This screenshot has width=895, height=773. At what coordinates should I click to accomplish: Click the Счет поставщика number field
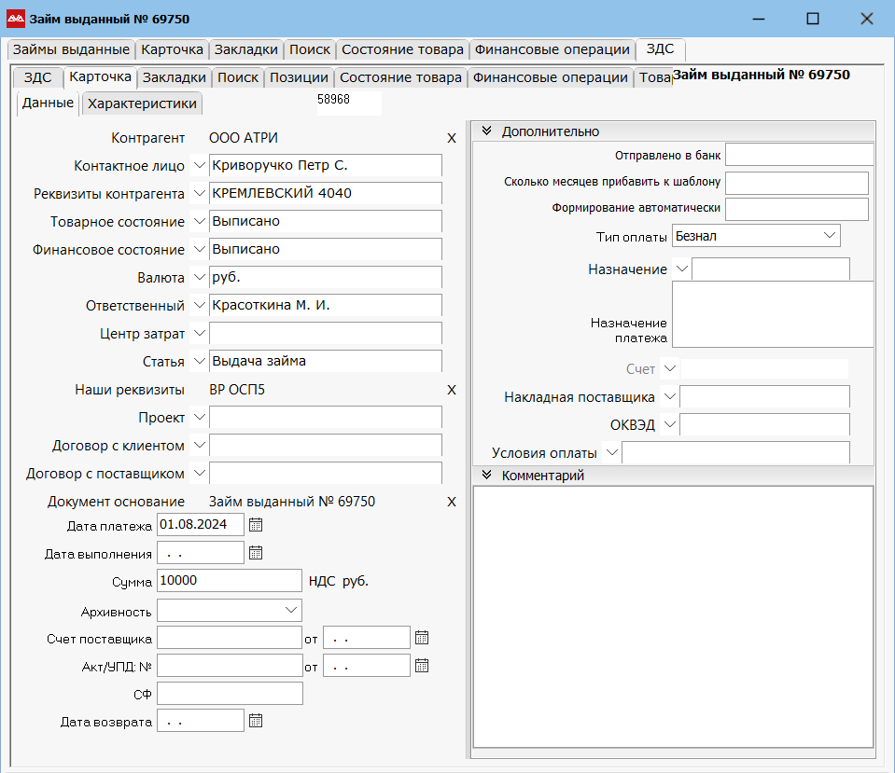(x=230, y=638)
